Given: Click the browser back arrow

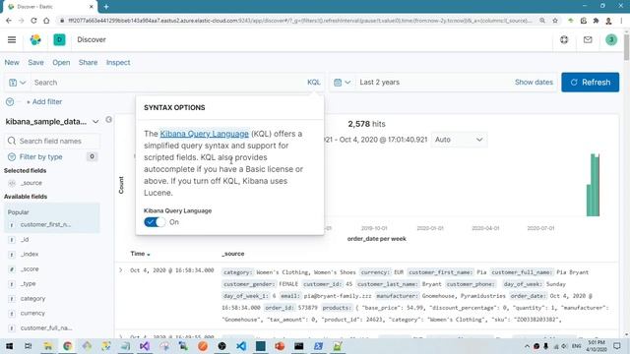Looking at the screenshot, I should click(x=9, y=21).
